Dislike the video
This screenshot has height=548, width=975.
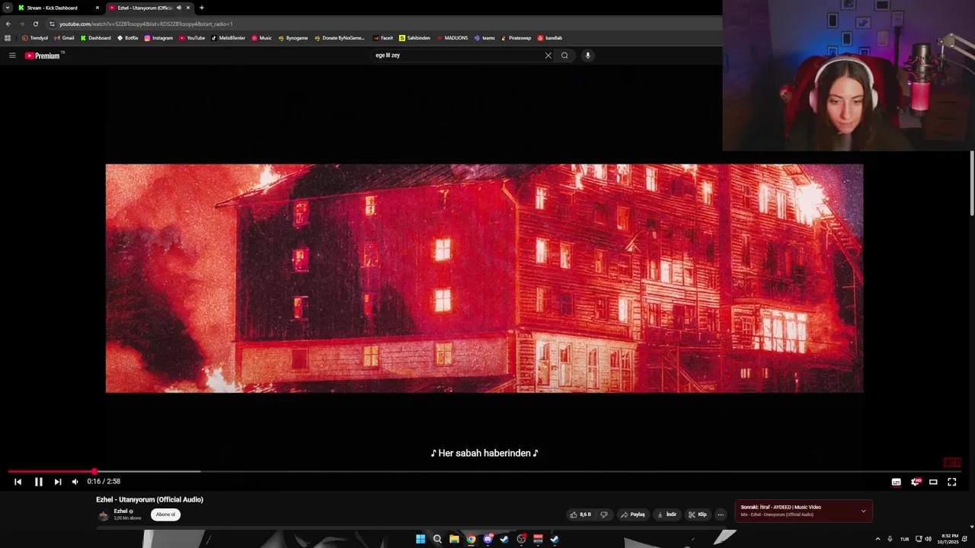click(x=604, y=515)
